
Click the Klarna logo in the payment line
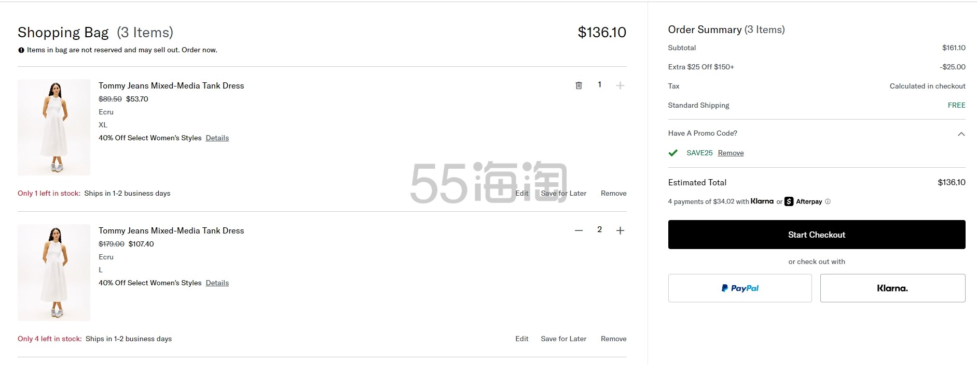point(762,201)
